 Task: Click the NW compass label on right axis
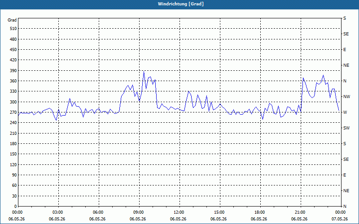pos(346,97)
